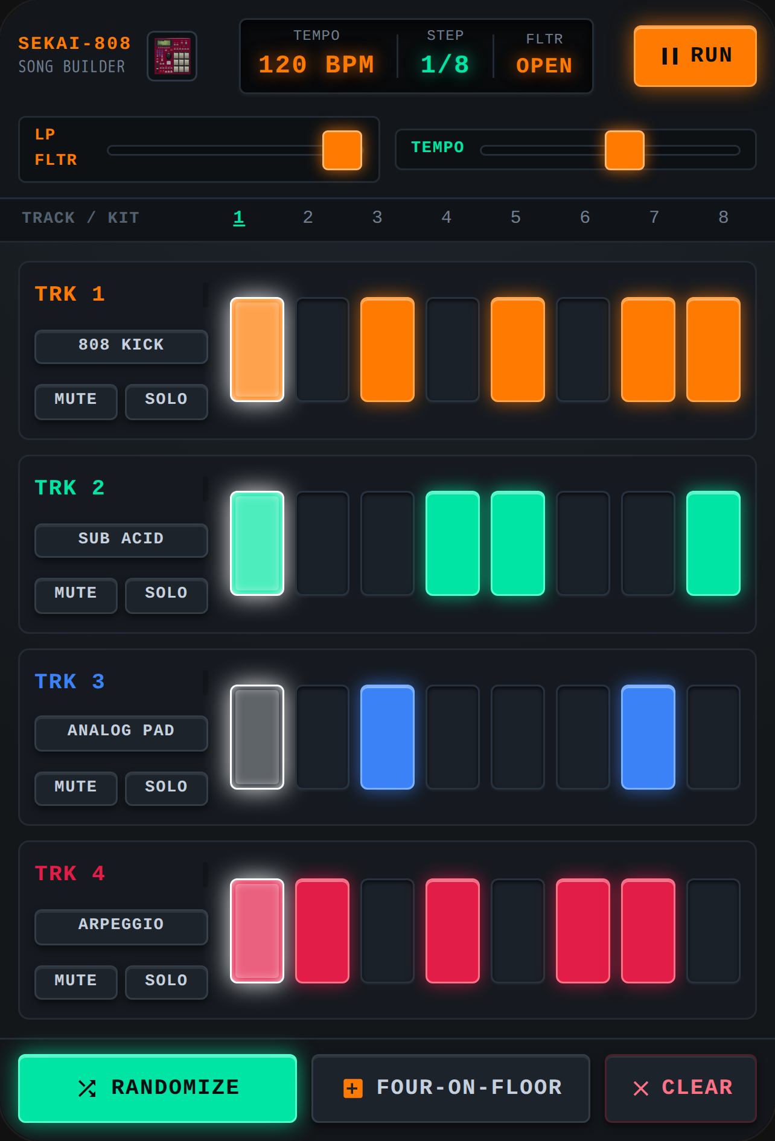The width and height of the screenshot is (775, 1141).
Task: Click the plus icon on Four-on-Floor
Action: [353, 1088]
